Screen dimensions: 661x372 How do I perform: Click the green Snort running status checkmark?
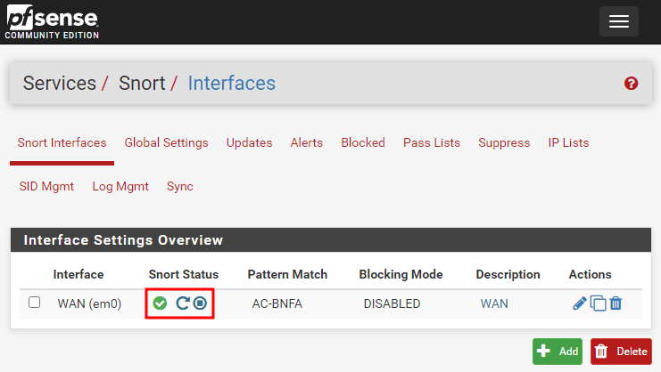pos(160,303)
